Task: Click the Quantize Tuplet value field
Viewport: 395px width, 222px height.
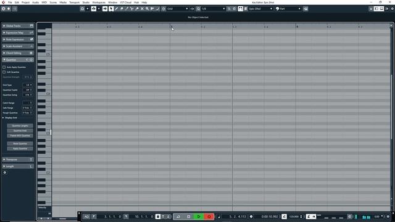Action: 27,90
